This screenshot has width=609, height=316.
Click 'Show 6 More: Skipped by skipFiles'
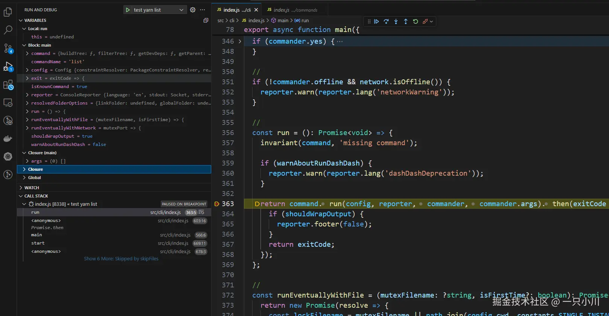121,259
